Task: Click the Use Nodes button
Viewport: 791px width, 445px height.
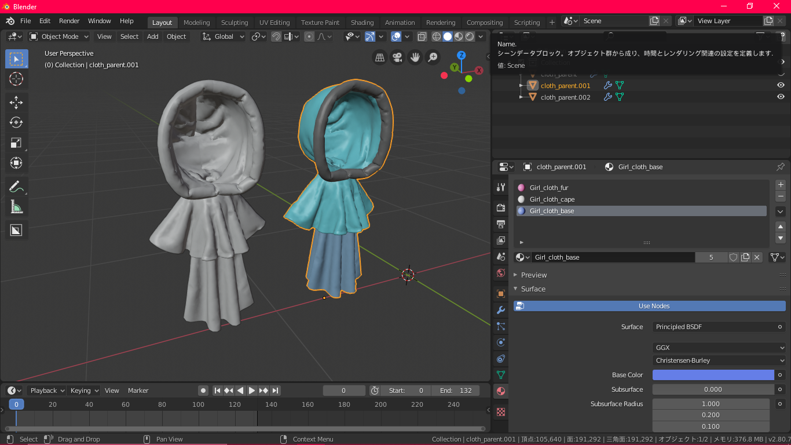Action: [649, 306]
